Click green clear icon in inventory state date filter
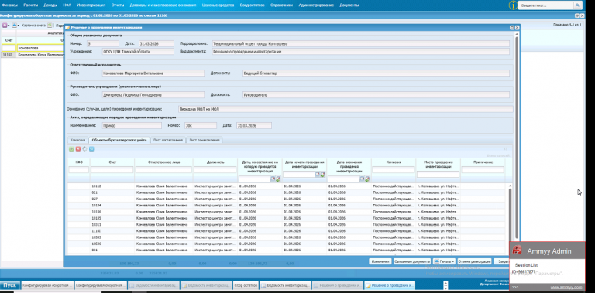The height and width of the screenshot is (293, 595). tap(278, 179)
